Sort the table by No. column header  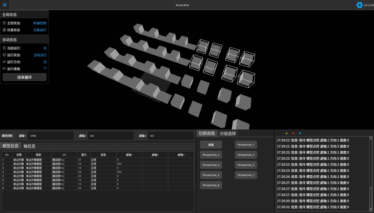coord(7,154)
